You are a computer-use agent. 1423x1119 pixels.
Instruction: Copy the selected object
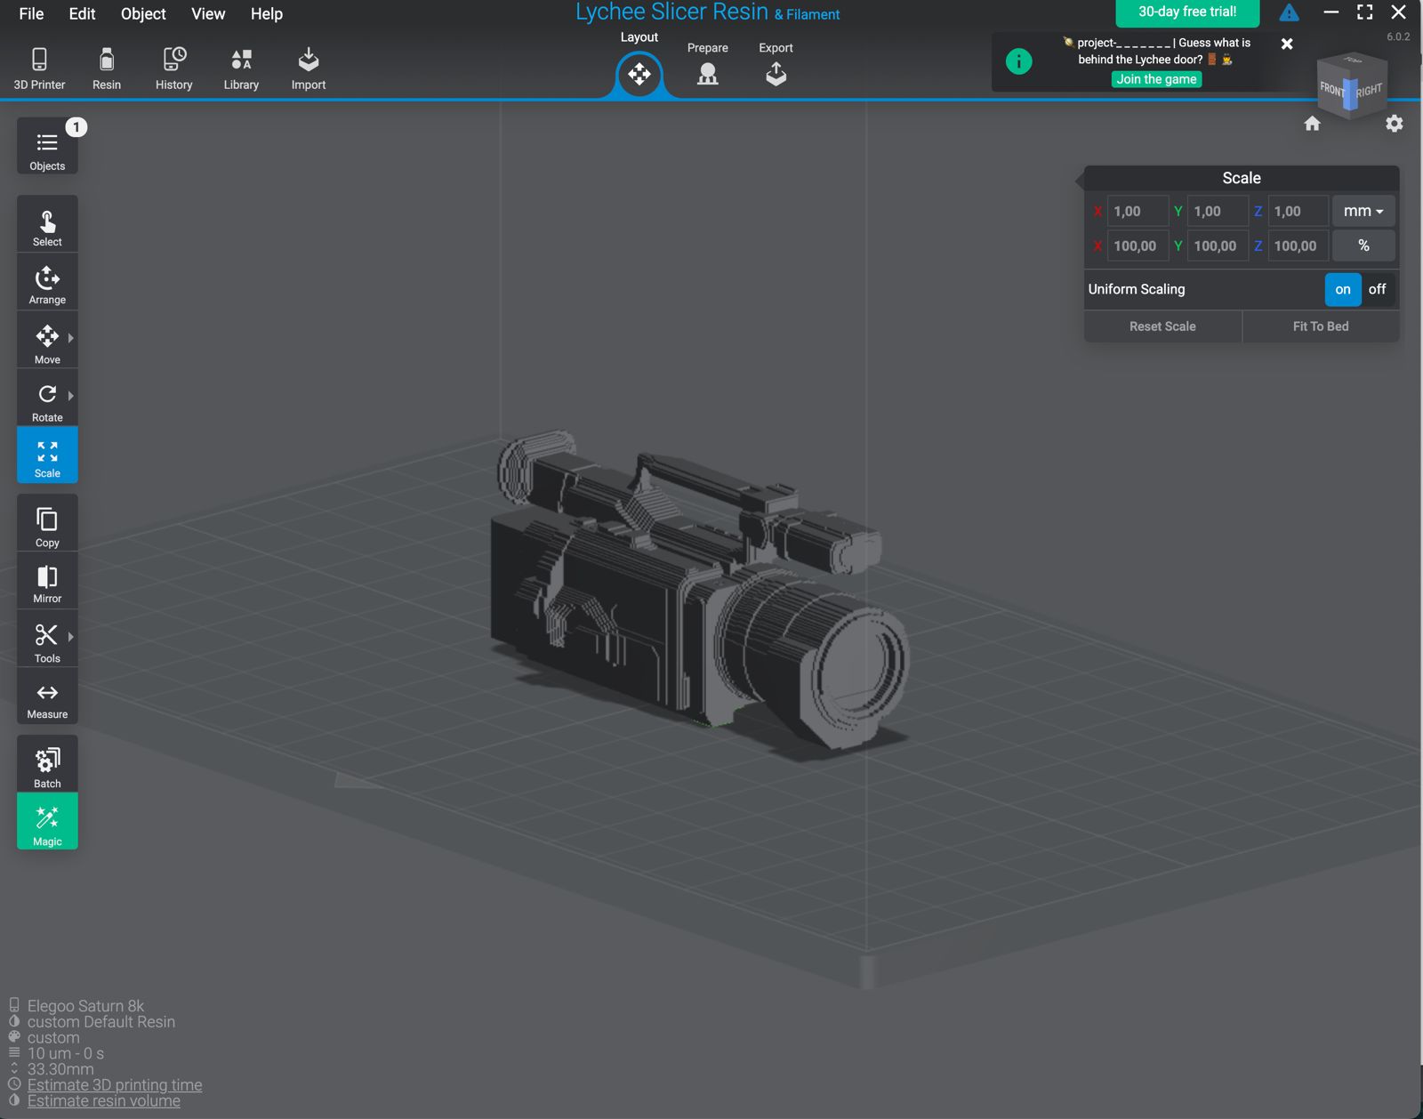point(47,526)
